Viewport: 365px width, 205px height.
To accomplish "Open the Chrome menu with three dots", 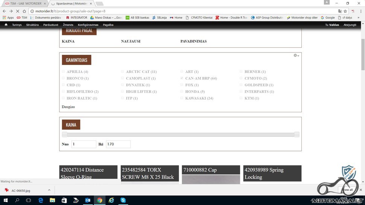I will tap(361, 11).
